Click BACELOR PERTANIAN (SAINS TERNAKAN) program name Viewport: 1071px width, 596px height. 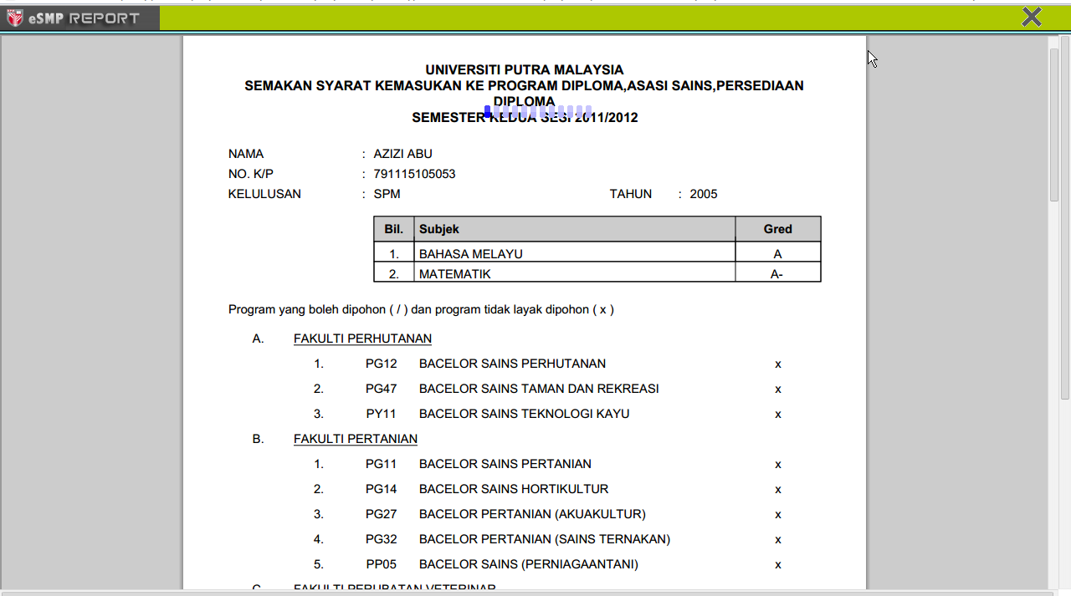point(545,539)
